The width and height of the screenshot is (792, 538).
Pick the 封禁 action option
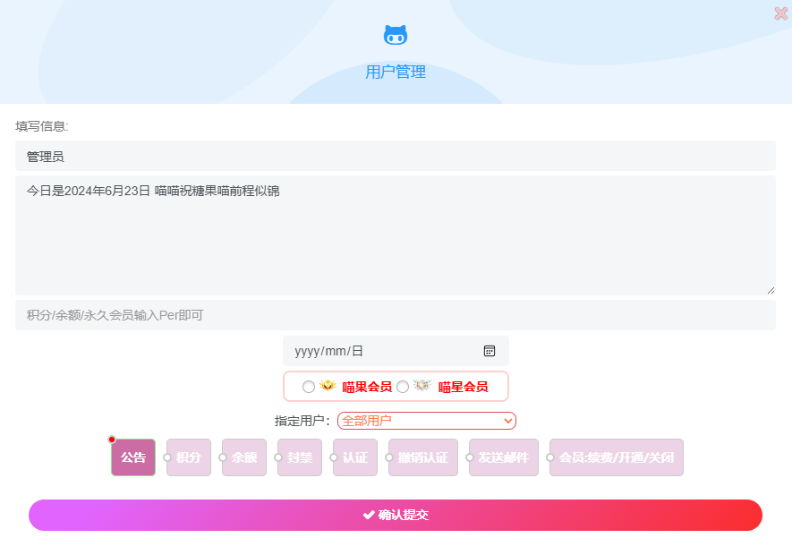pyautogui.click(x=300, y=457)
